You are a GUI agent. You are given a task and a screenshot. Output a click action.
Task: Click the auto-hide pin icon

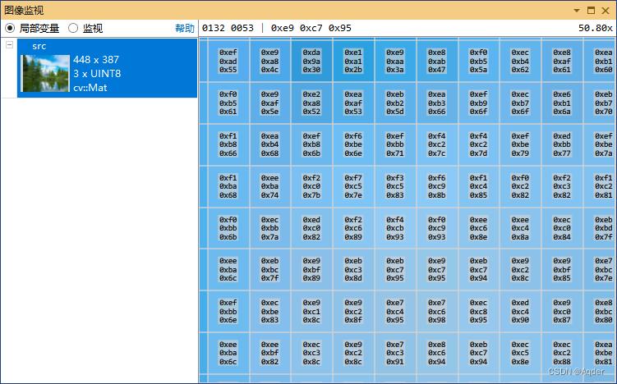point(590,10)
